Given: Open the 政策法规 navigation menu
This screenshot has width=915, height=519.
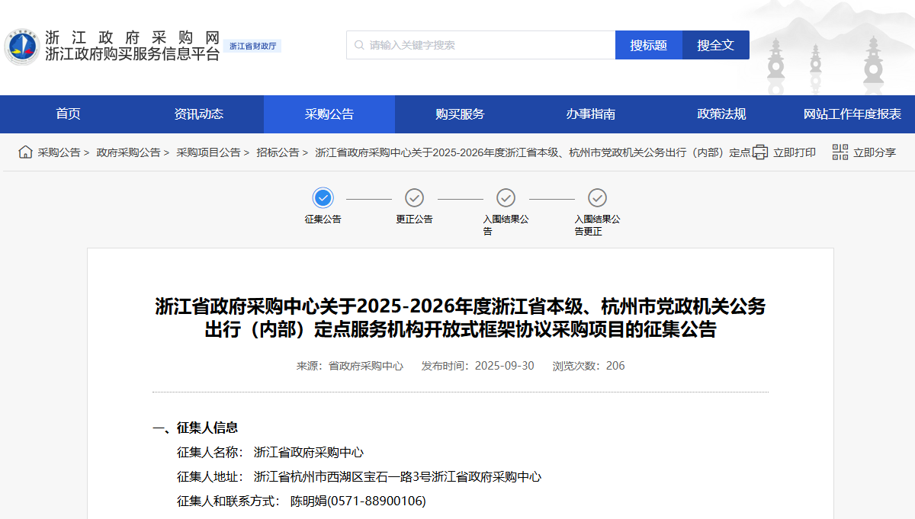Looking at the screenshot, I should 721,114.
